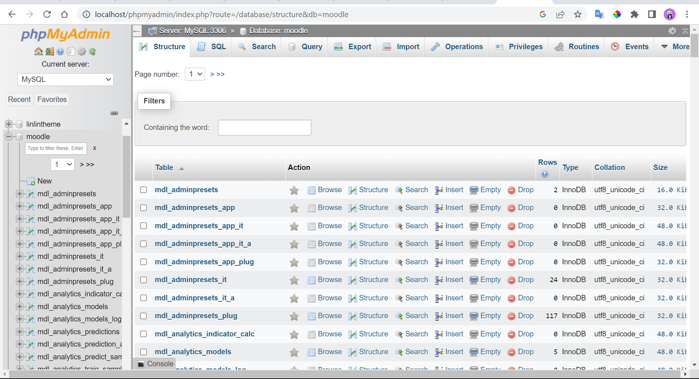Tick mdl_adminpresets_plug row checkbox
Screen dimensions: 699x379
(x=143, y=316)
